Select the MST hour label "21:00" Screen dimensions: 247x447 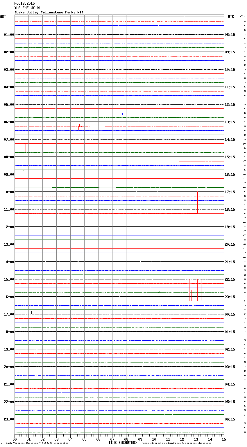tap(9, 384)
